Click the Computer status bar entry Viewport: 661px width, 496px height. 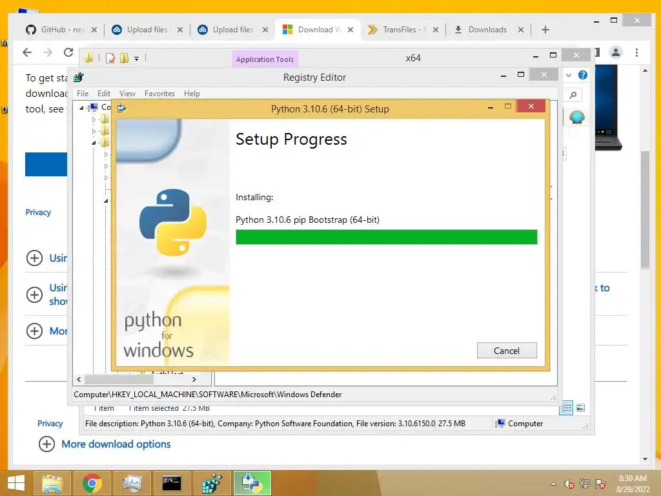click(520, 424)
